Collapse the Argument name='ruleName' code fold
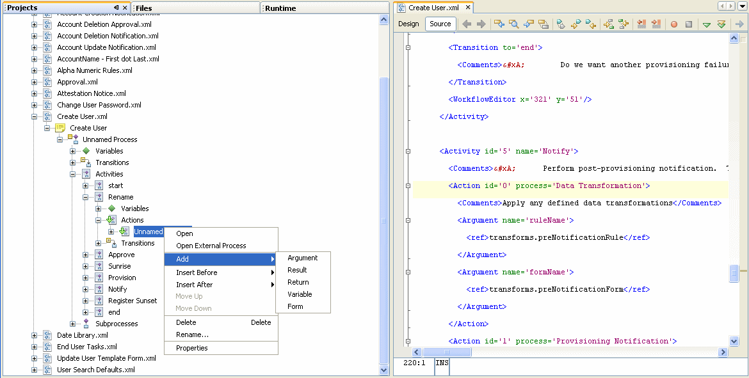This screenshot has height=378, width=749. (408, 220)
